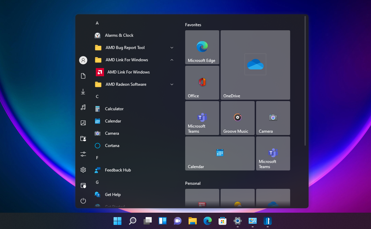Launch Microsoft Edge from the taskbar
The image size is (371, 229).
(x=208, y=221)
